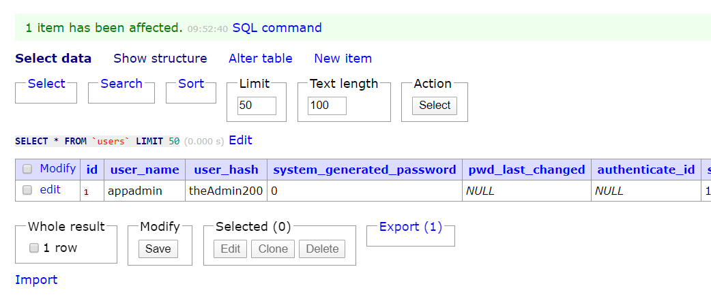Click the Select action button

point(435,106)
